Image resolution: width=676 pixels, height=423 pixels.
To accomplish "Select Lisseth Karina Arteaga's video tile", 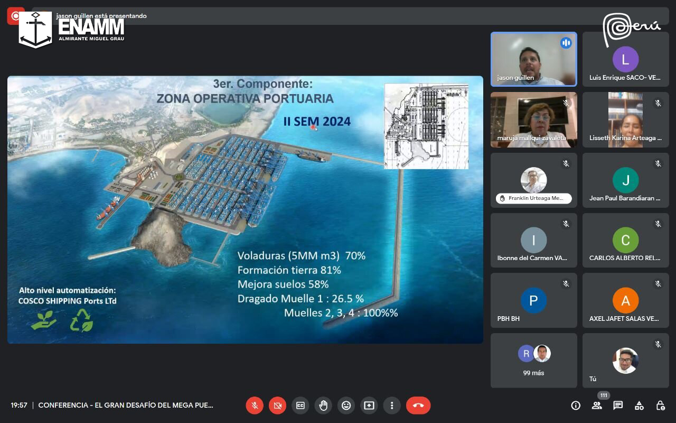I will click(x=625, y=119).
